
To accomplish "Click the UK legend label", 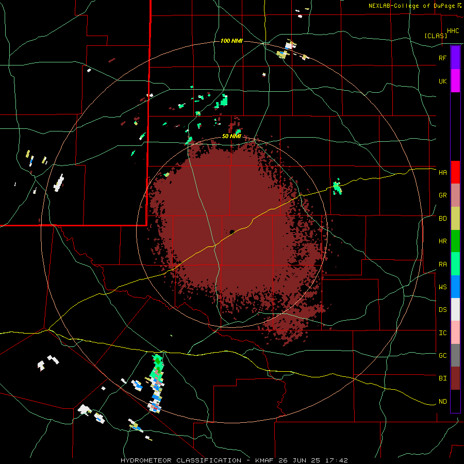I will (x=442, y=81).
